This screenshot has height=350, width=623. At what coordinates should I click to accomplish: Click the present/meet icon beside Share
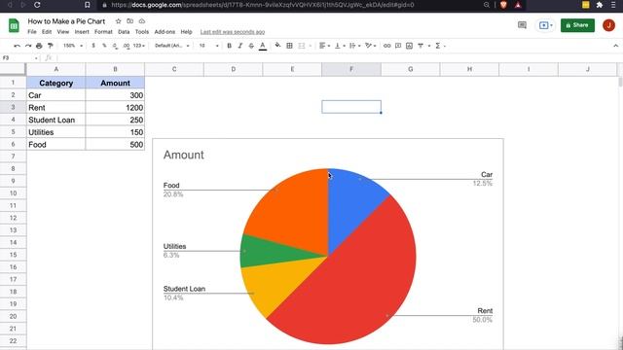tap(545, 25)
